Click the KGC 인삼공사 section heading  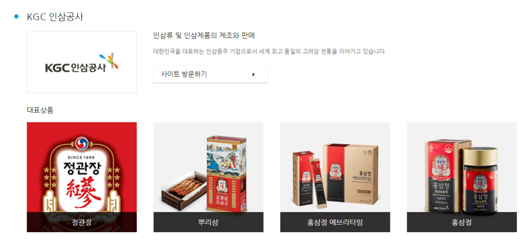coord(55,17)
